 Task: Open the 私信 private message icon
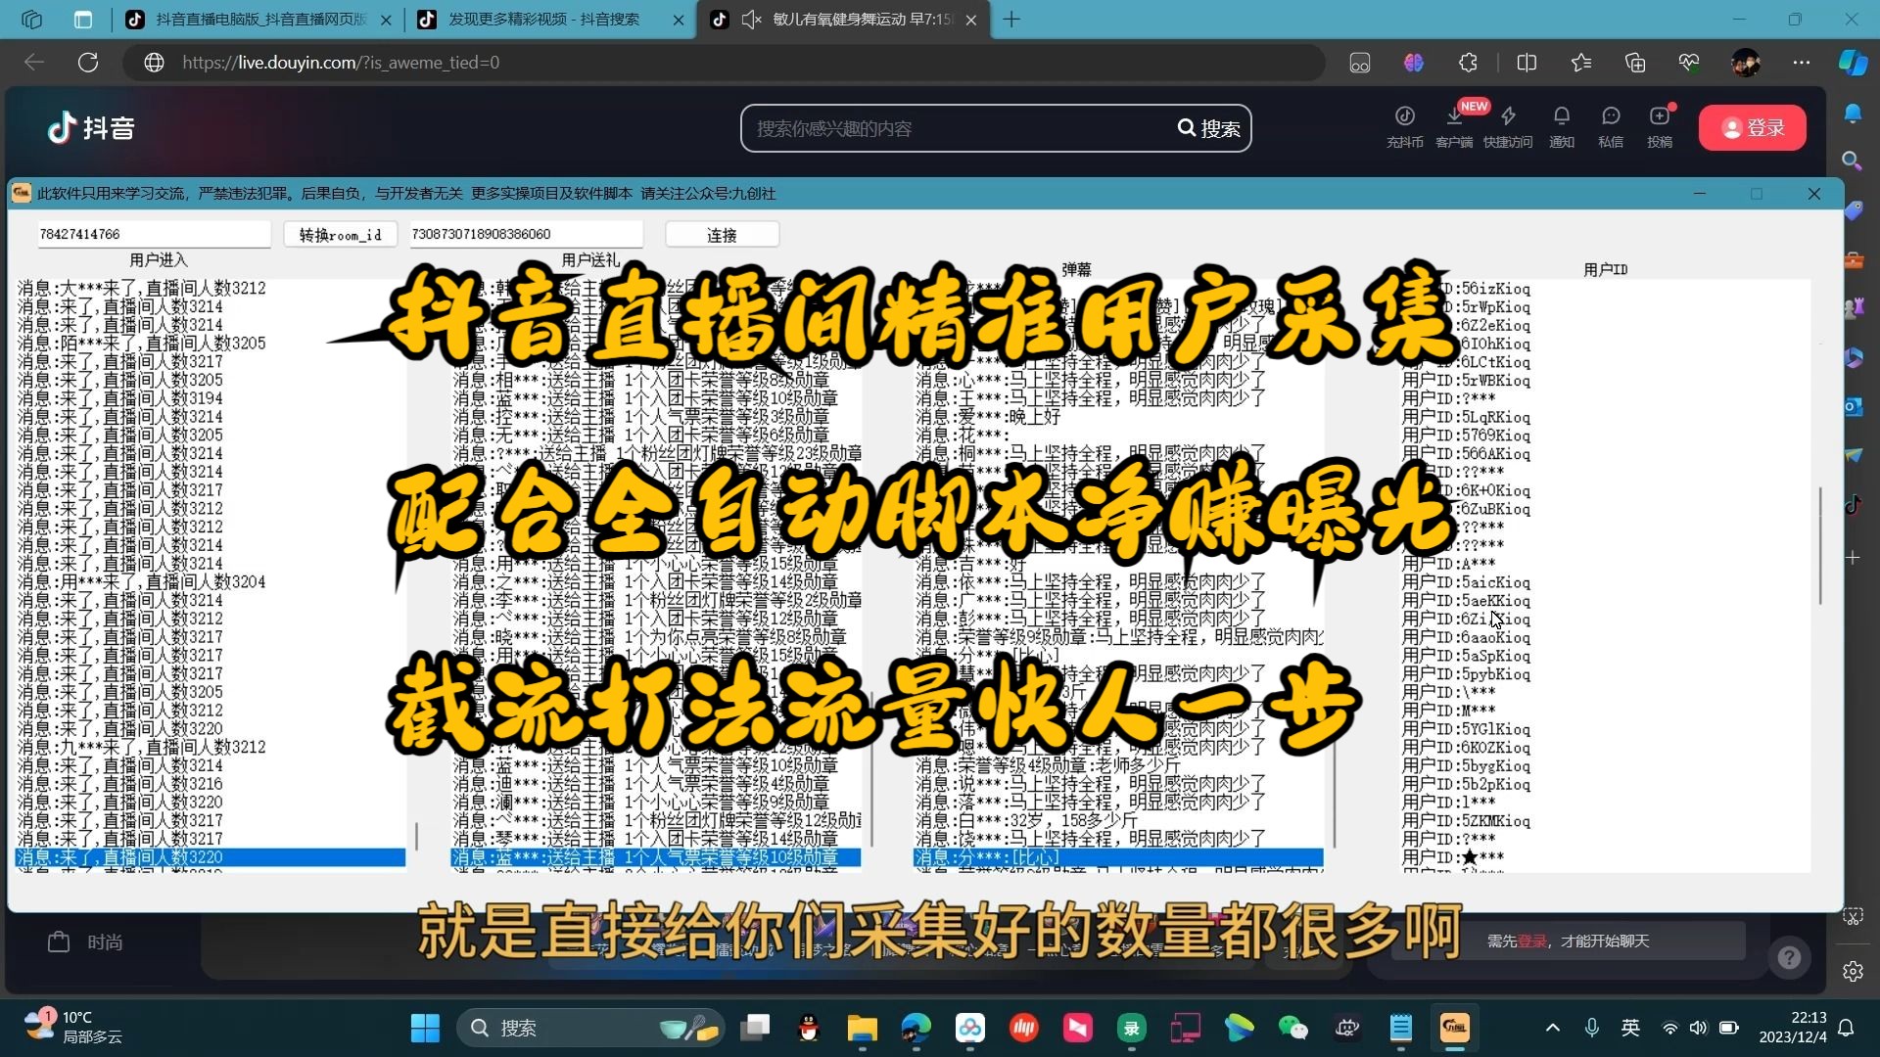tap(1611, 126)
